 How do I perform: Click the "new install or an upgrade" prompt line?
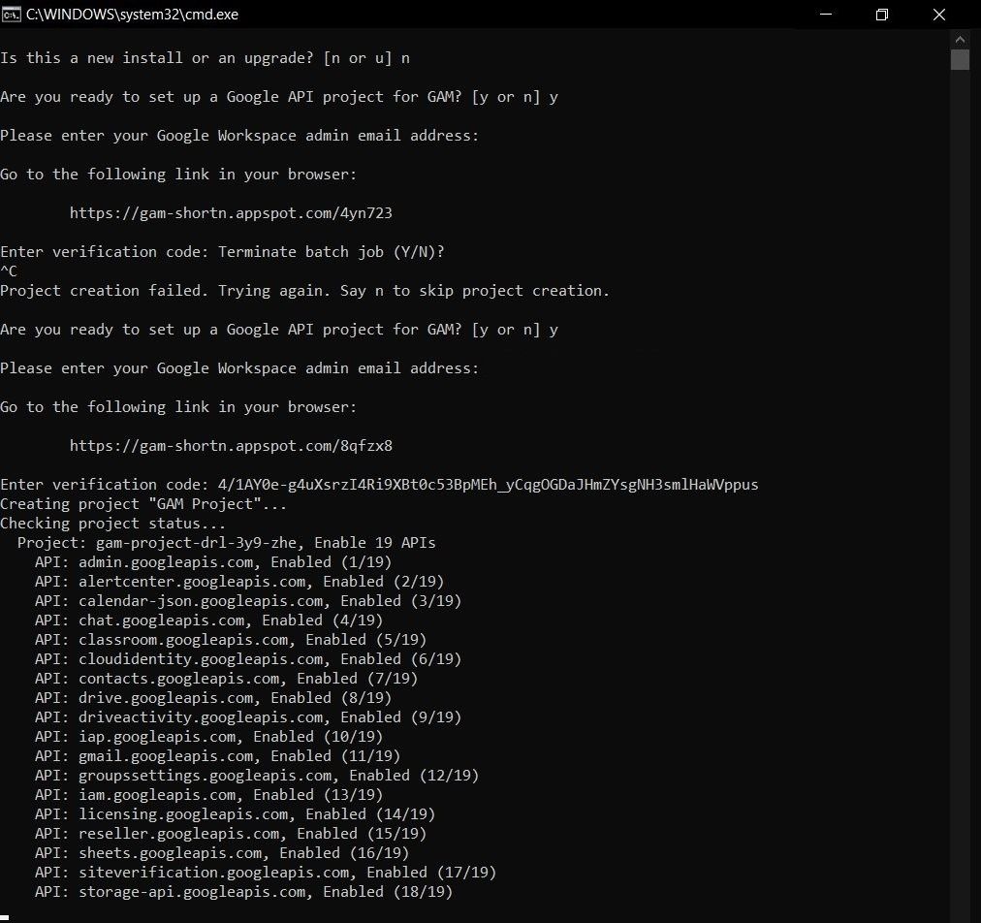205,58
